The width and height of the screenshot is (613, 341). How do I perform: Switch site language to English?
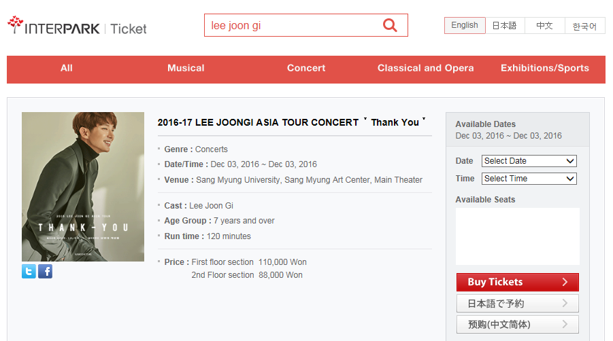(465, 25)
